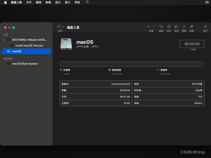The height and width of the screenshot is (158, 211).
Task: Select macOS Base System disk image
Action: (26, 64)
